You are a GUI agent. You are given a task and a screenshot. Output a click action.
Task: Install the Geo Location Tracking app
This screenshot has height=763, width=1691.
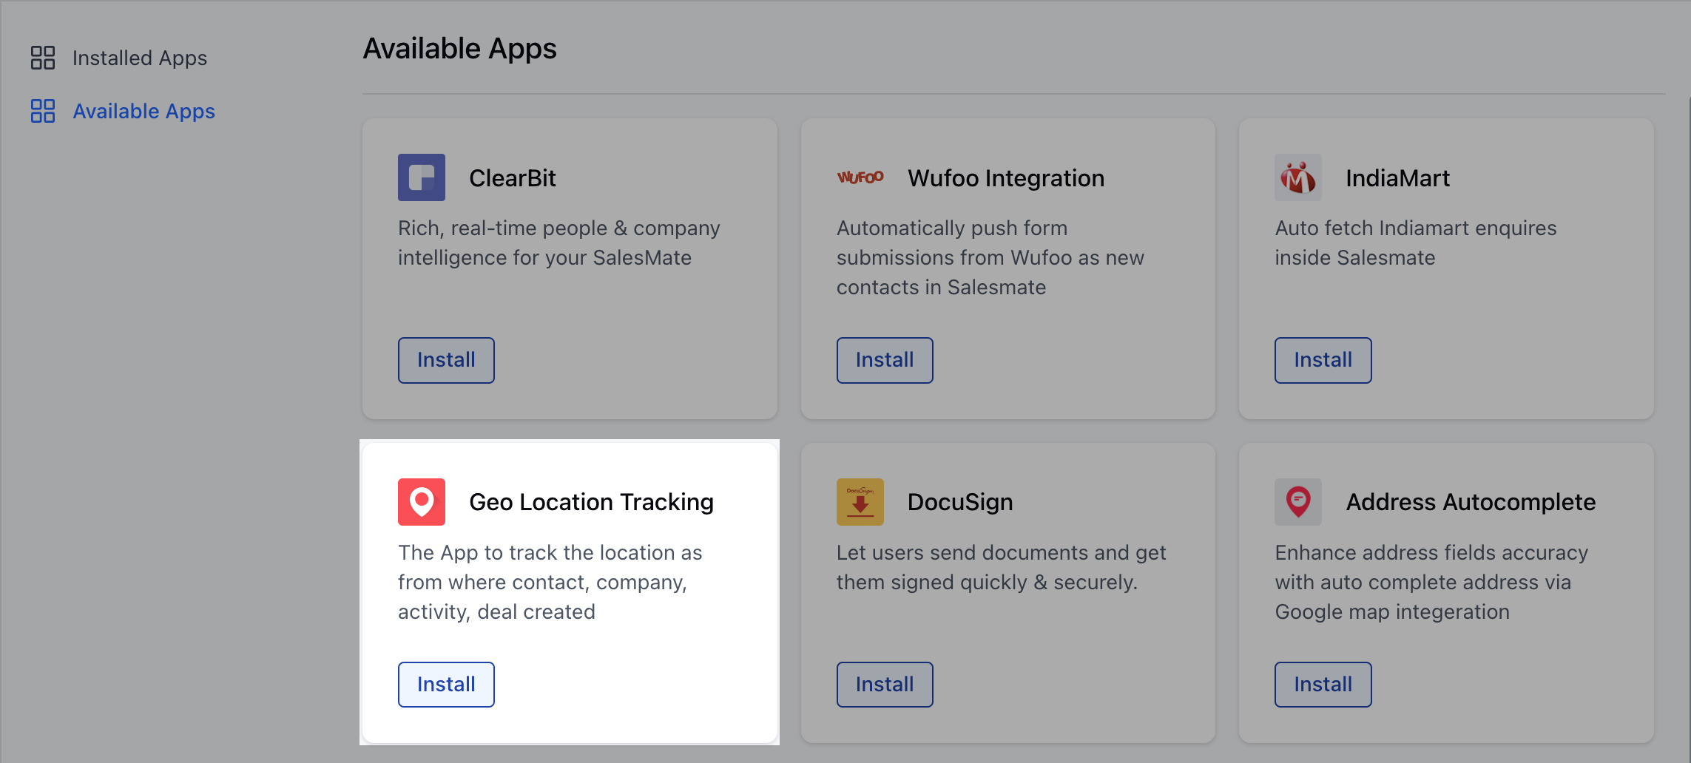[x=446, y=685]
